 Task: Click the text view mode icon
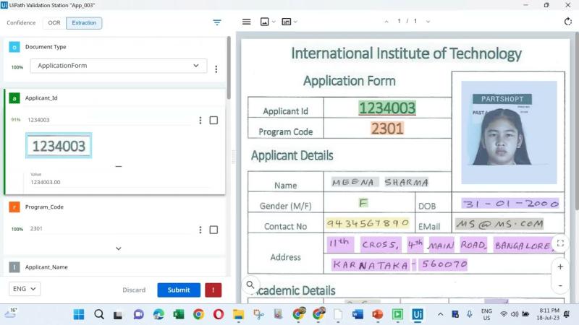click(x=286, y=22)
